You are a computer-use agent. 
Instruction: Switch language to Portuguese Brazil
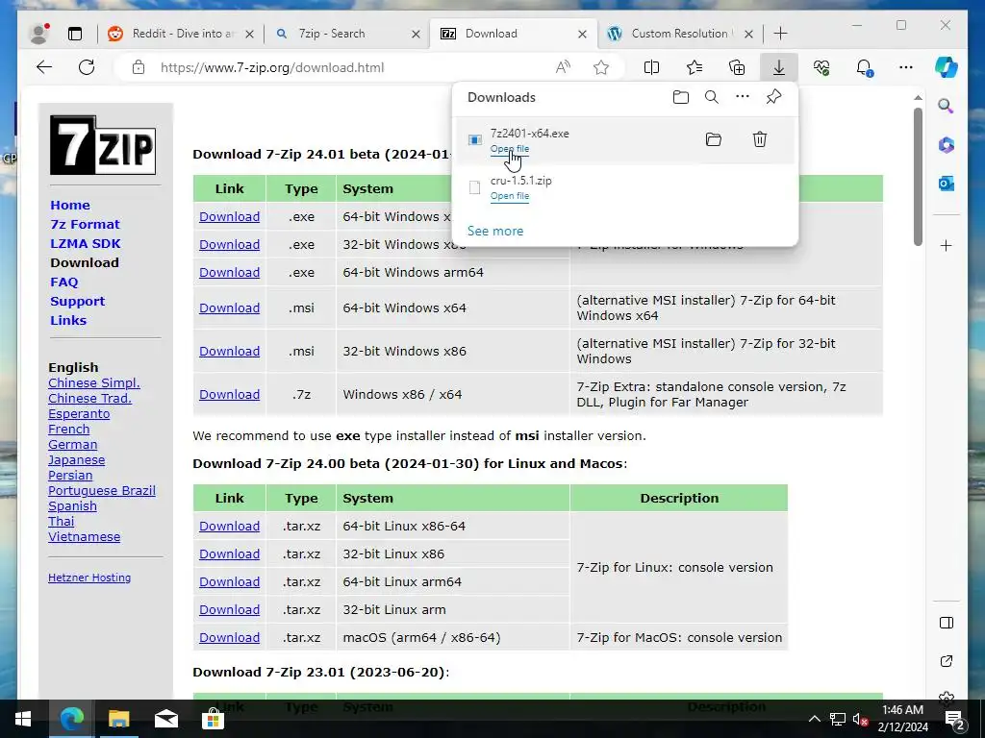tap(102, 491)
